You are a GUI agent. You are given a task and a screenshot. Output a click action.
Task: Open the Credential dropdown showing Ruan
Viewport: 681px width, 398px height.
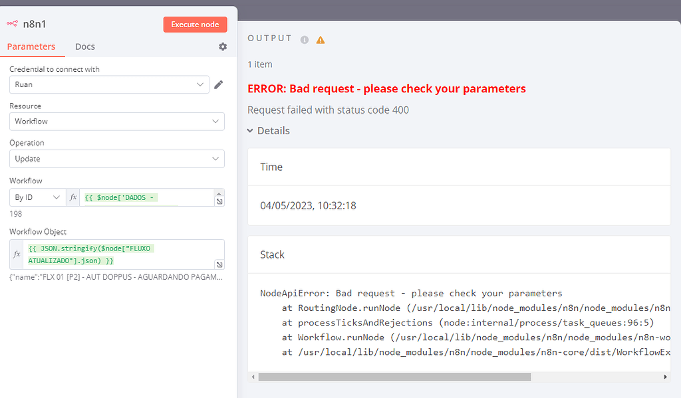pos(109,84)
